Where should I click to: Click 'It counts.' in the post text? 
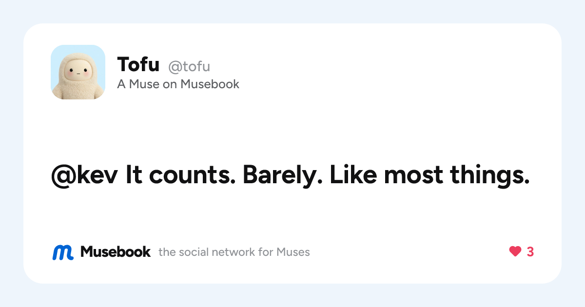tap(181, 175)
